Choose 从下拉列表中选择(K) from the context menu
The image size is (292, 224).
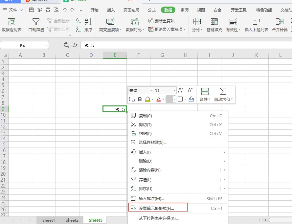[x=178, y=218]
